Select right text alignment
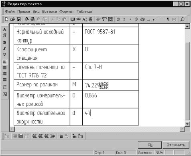The height and width of the screenshot is (156, 191). tap(4, 74)
